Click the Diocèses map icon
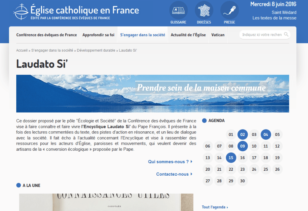The image size is (308, 211). pos(204,10)
